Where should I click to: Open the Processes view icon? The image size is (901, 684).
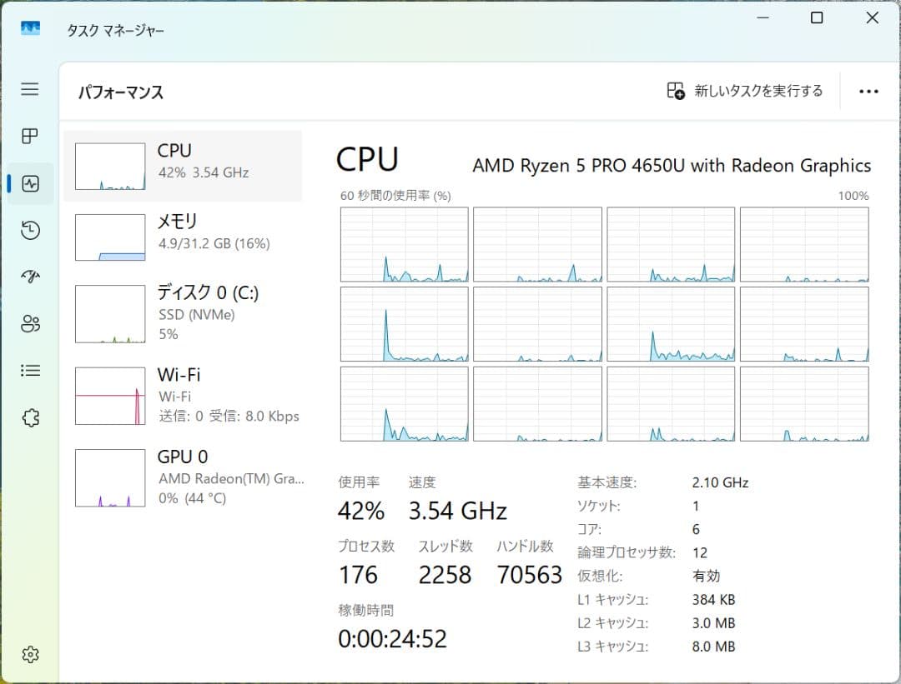pyautogui.click(x=30, y=137)
